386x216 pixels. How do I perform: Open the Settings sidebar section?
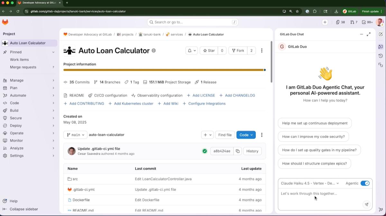(29, 156)
